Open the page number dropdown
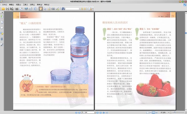 click(95, 112)
